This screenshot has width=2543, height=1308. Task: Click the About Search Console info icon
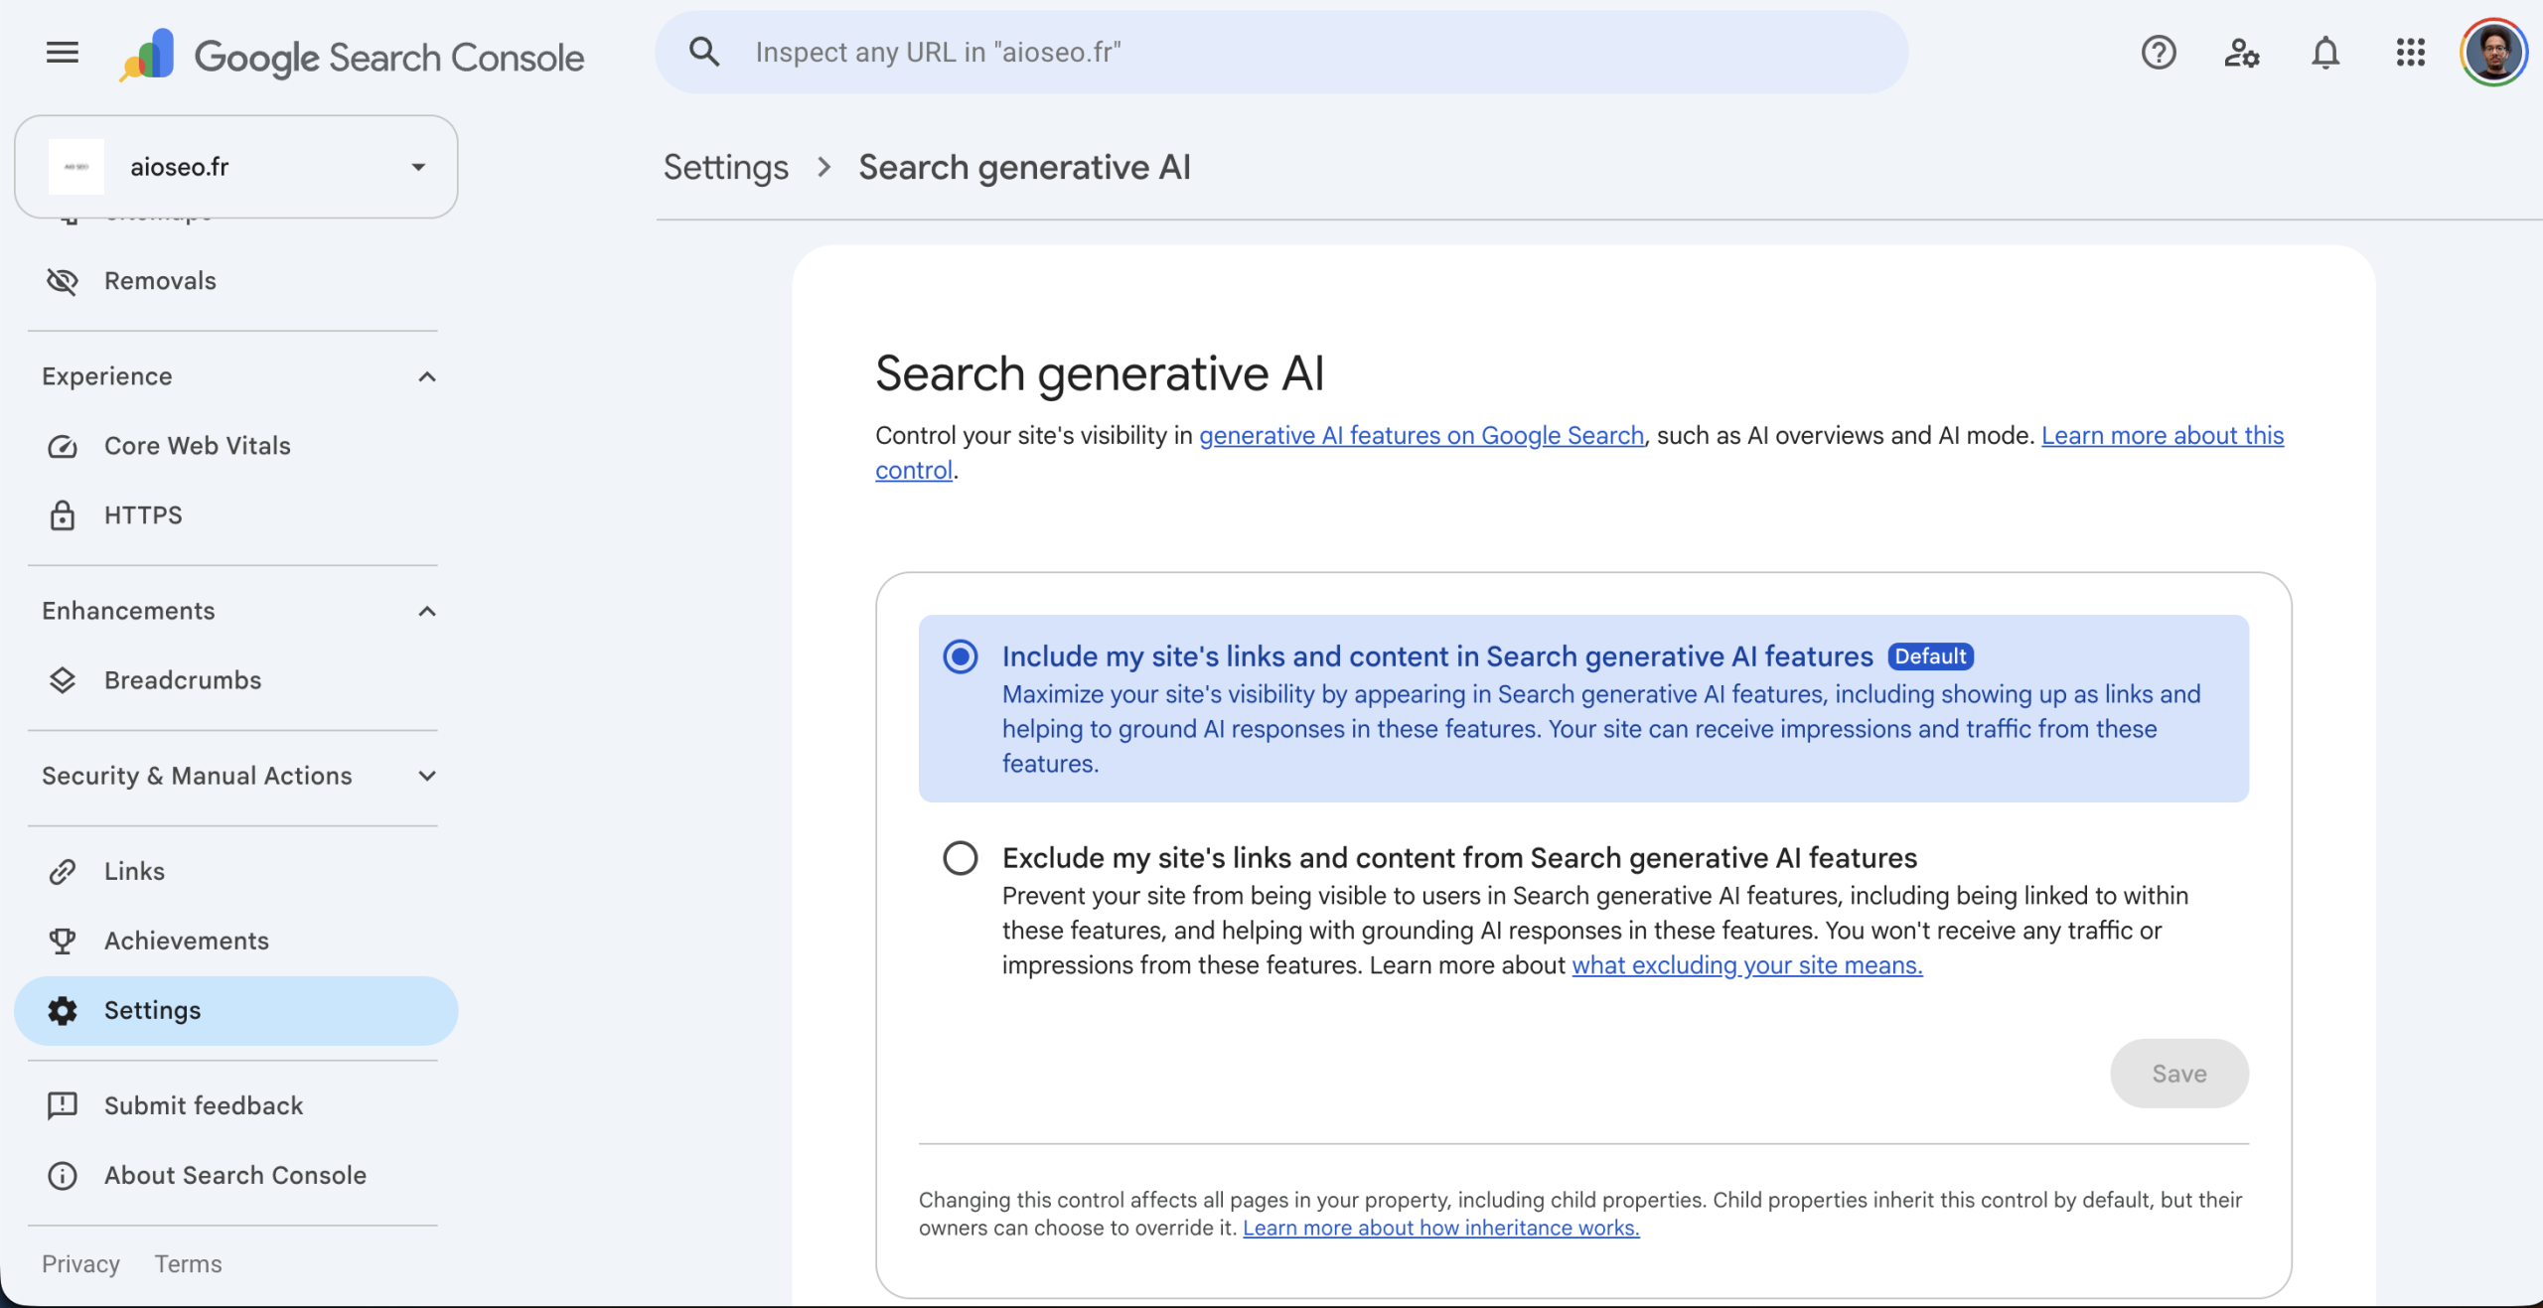point(63,1175)
